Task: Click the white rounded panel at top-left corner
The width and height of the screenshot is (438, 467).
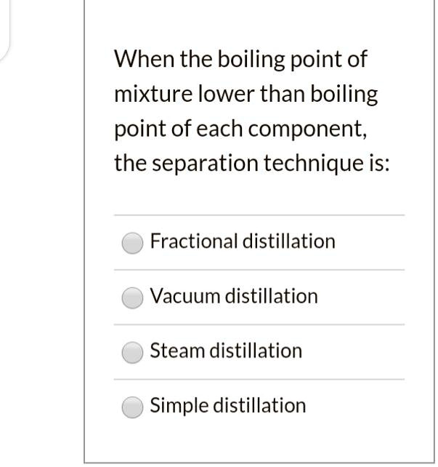Action: pyautogui.click(x=6, y=29)
